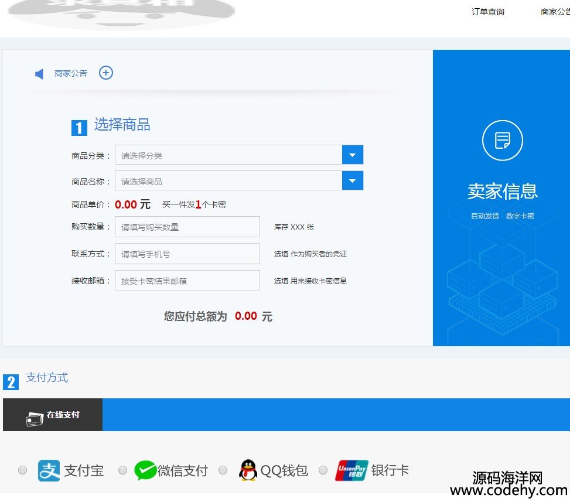Click the Alipay logo icon
Screen dimensions: 570x502
[x=49, y=470]
